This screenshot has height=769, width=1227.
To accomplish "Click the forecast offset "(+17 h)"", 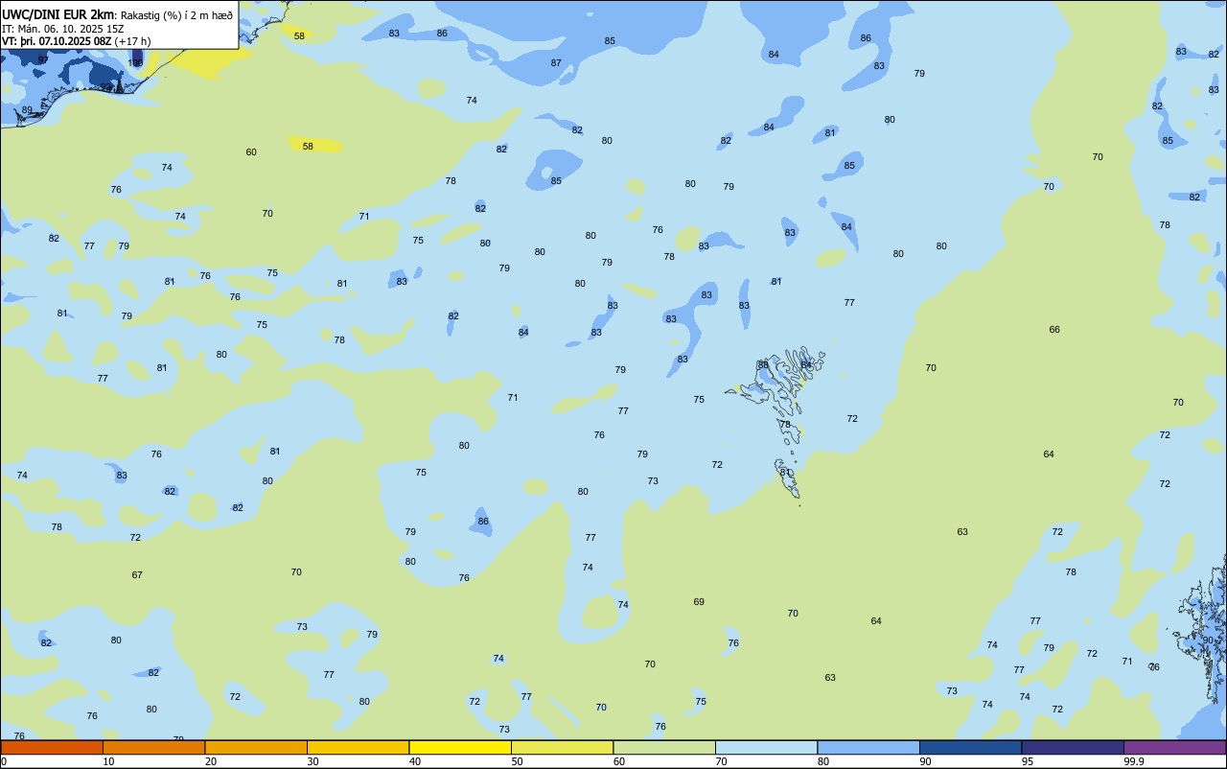I will tap(132, 41).
